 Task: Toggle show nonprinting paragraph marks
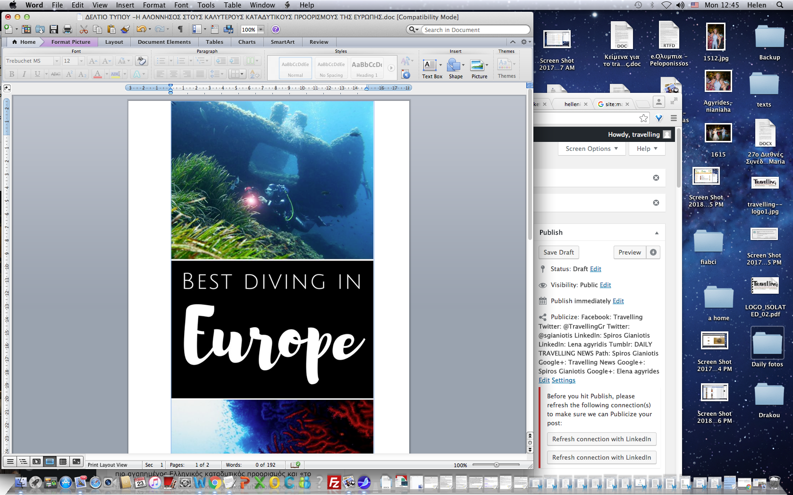pos(180,29)
